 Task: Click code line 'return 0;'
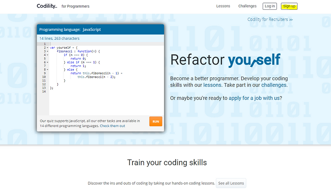[78, 59]
